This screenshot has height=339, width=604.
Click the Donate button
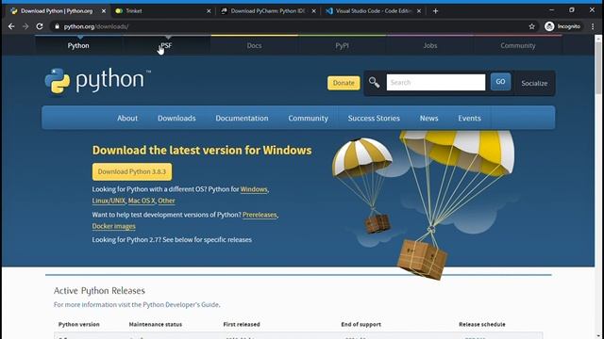344,83
